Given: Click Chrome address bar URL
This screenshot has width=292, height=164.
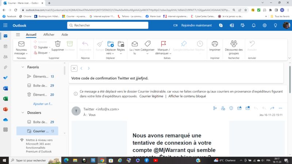Looking at the screenshot, I should pos(127,10).
